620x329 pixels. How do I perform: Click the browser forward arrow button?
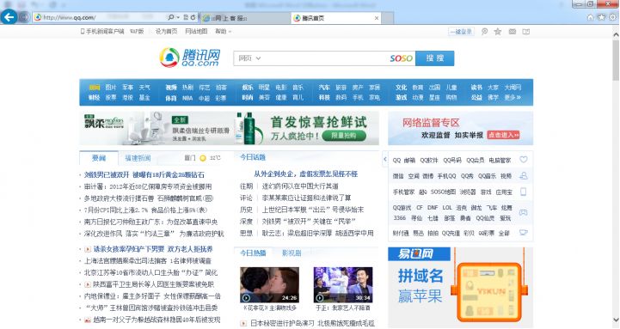[25, 17]
